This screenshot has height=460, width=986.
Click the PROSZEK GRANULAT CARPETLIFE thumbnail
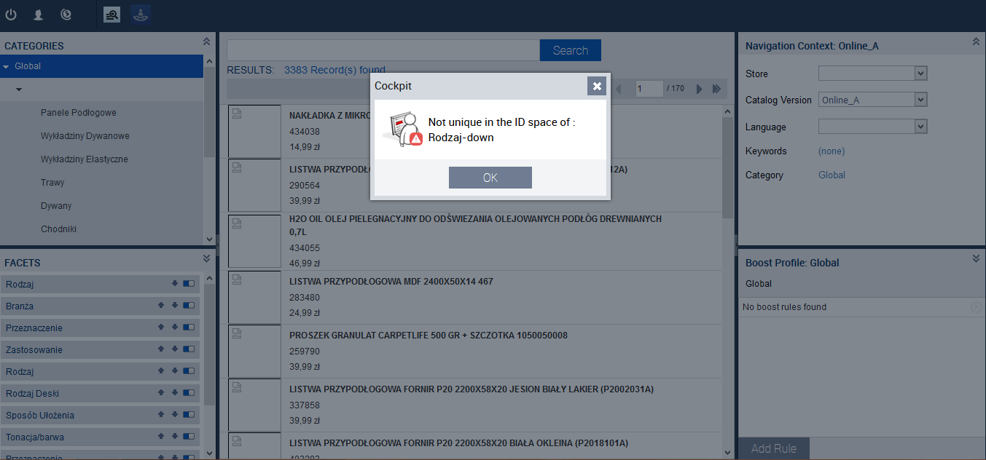point(254,351)
